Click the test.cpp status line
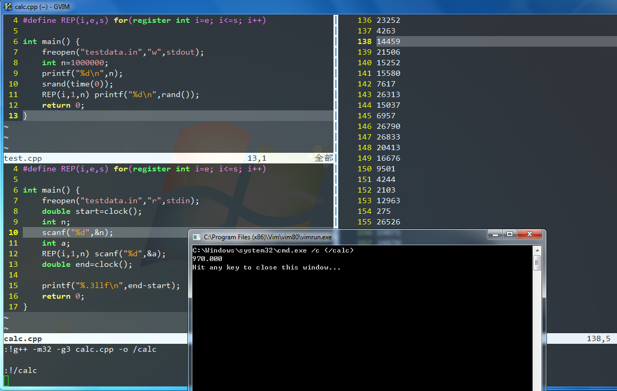The image size is (617, 391). point(168,159)
